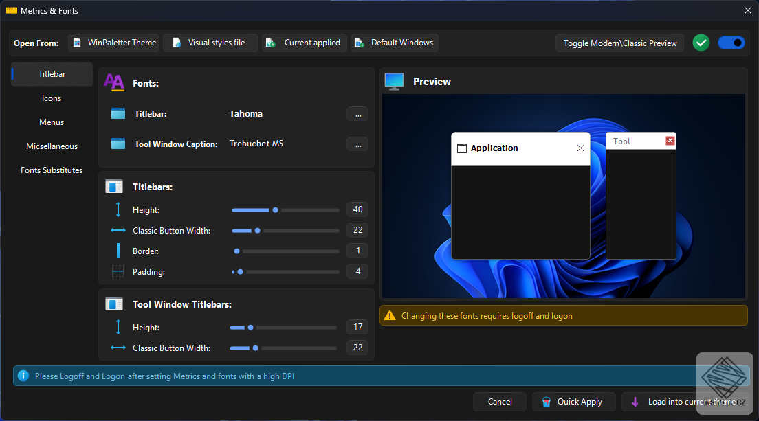The image size is (759, 421).
Task: Click the red close button on Tool preview
Action: tap(670, 141)
